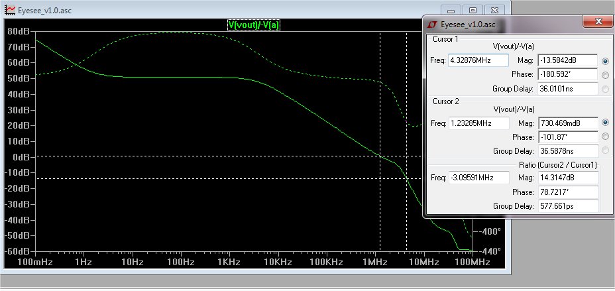Click the 1KHz frequency axis label

click(x=230, y=262)
